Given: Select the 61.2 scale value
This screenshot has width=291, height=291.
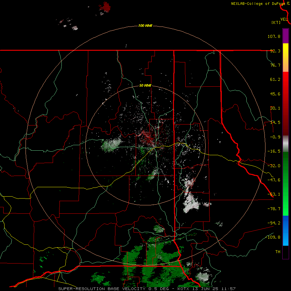Looking at the screenshot, I should coord(275,80).
